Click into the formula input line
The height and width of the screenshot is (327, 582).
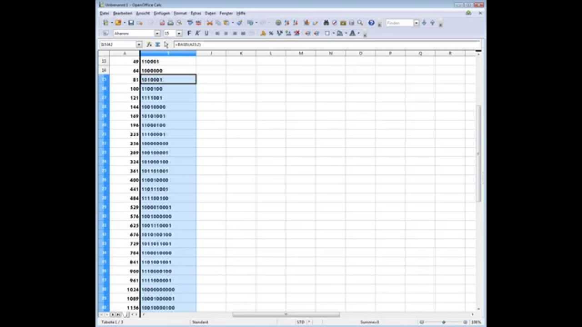(x=326, y=45)
